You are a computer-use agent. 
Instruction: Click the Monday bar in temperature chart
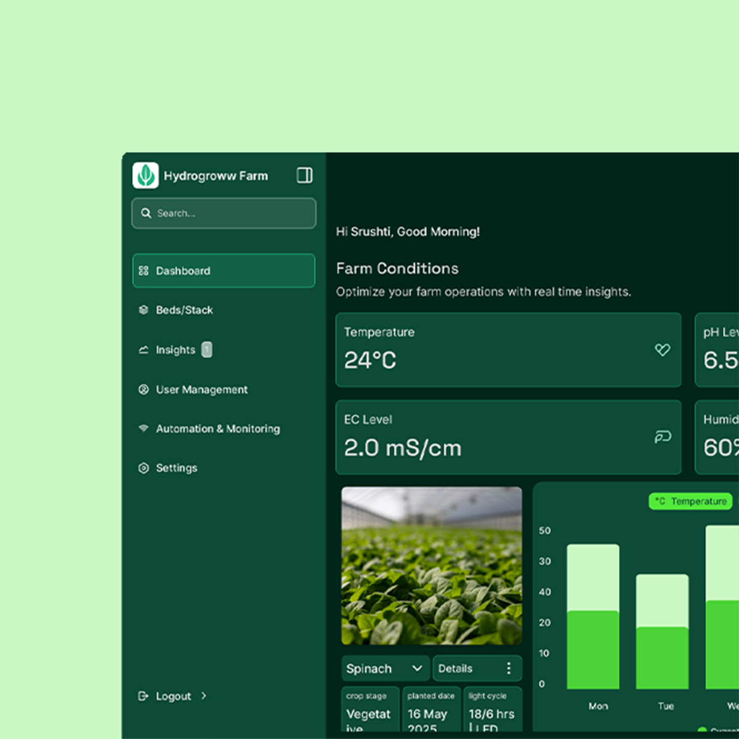click(592, 616)
